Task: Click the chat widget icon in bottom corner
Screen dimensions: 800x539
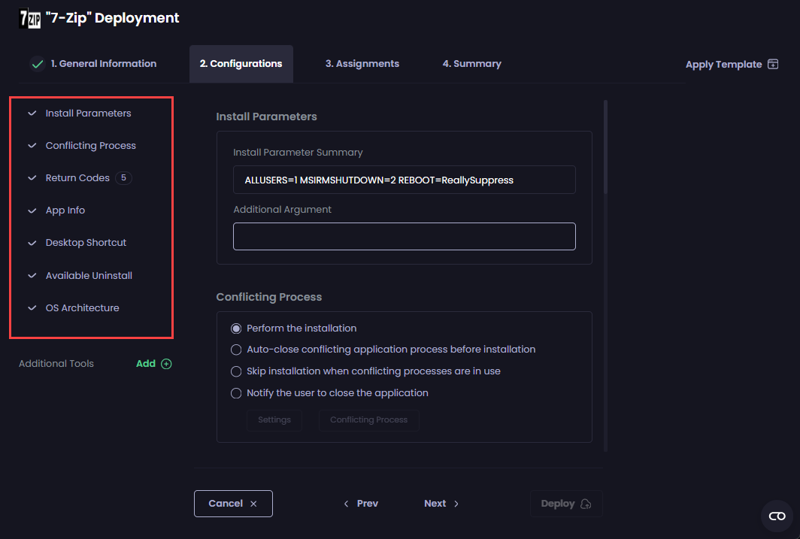Action: 777,516
